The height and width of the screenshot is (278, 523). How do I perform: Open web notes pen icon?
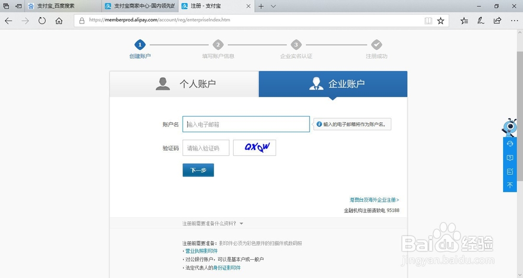pos(481,21)
